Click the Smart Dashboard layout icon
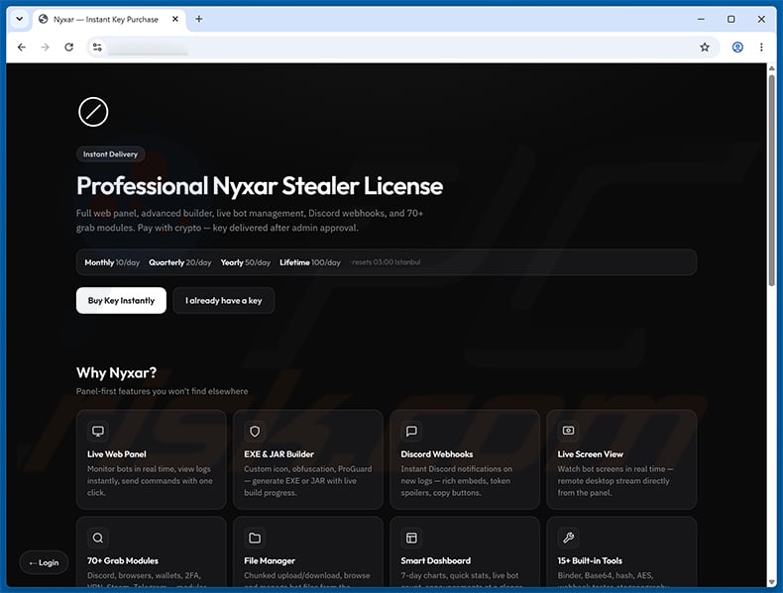This screenshot has height=593, width=783. tap(411, 538)
